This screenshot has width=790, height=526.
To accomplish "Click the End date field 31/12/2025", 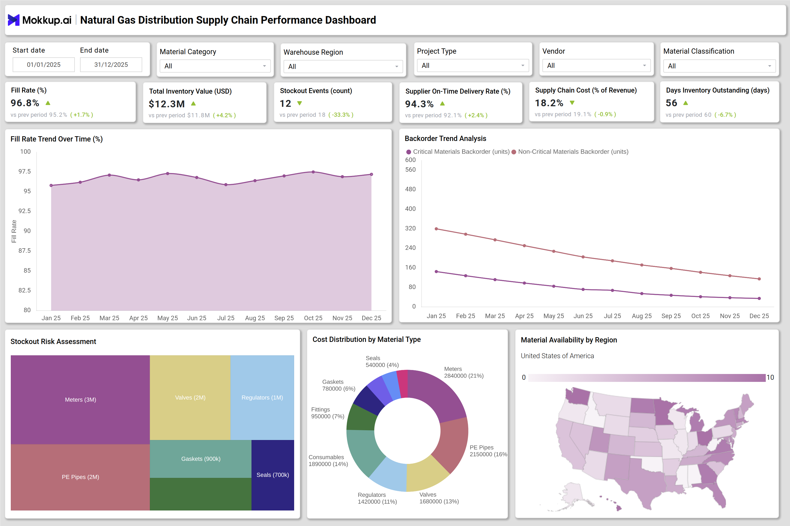I will pos(111,65).
